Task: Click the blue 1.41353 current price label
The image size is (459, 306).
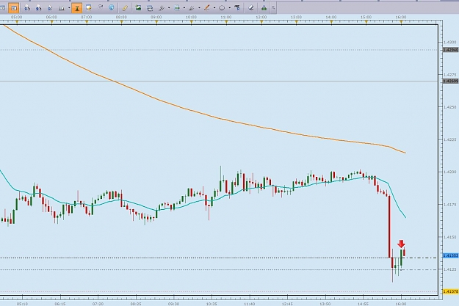Action: (450, 255)
